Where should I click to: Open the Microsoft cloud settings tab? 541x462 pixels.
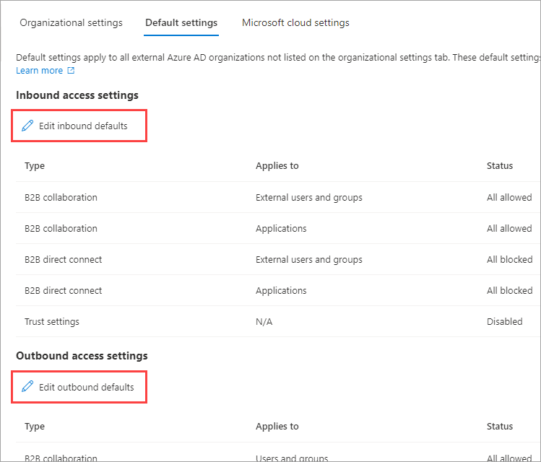pos(295,23)
